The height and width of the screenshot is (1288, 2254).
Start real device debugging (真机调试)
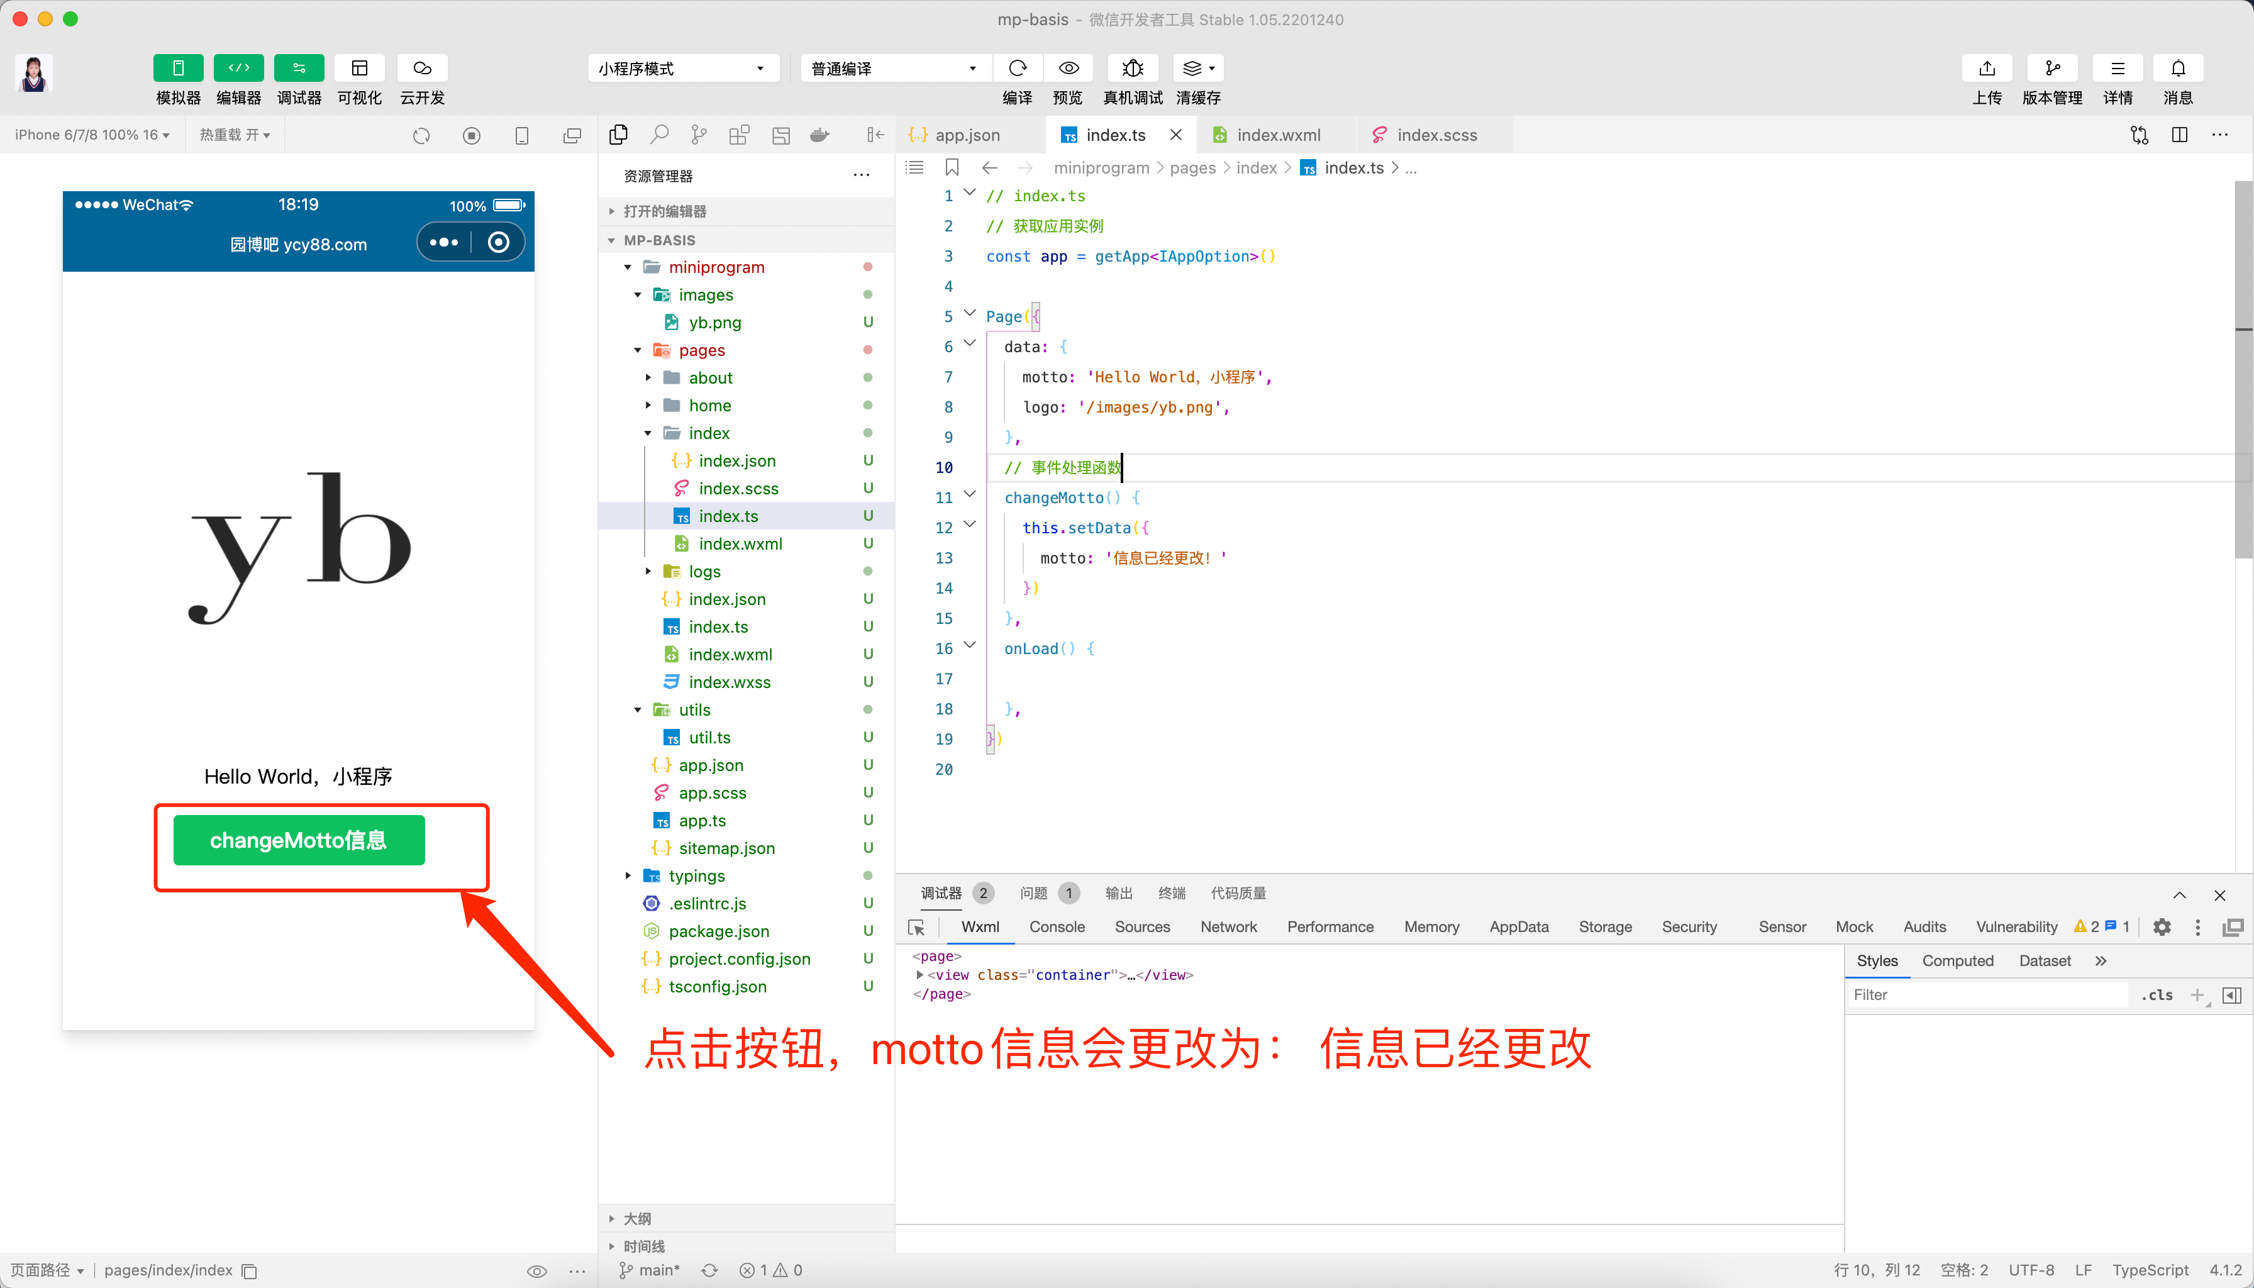[x=1132, y=68]
